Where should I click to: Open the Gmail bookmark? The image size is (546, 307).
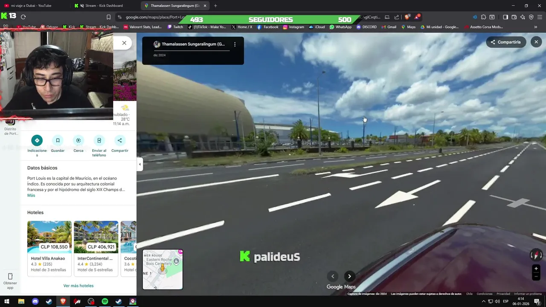coord(389,27)
